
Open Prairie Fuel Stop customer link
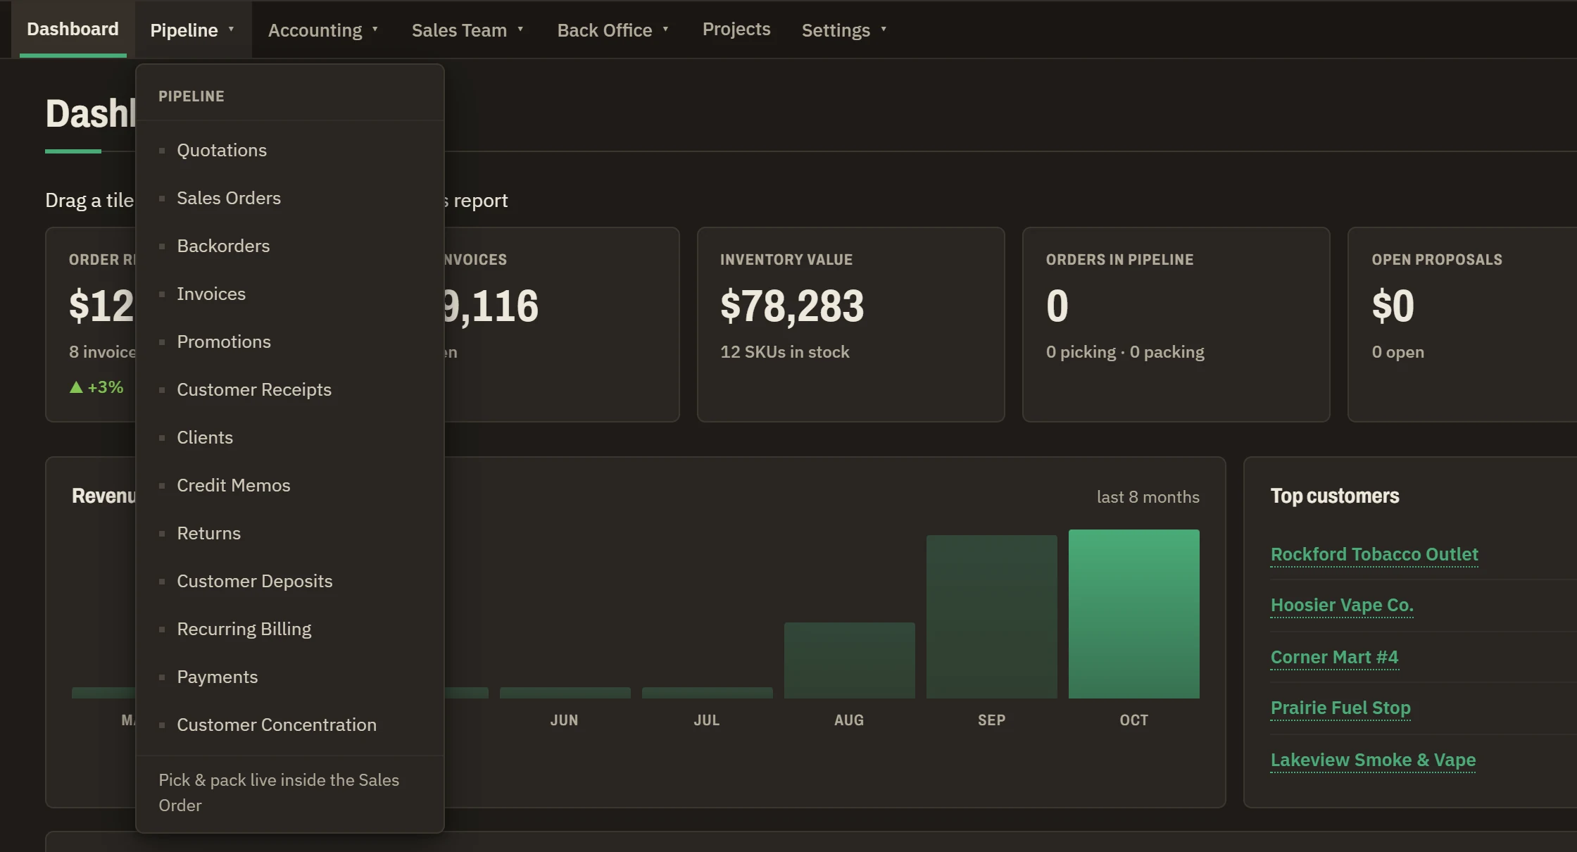tap(1340, 708)
